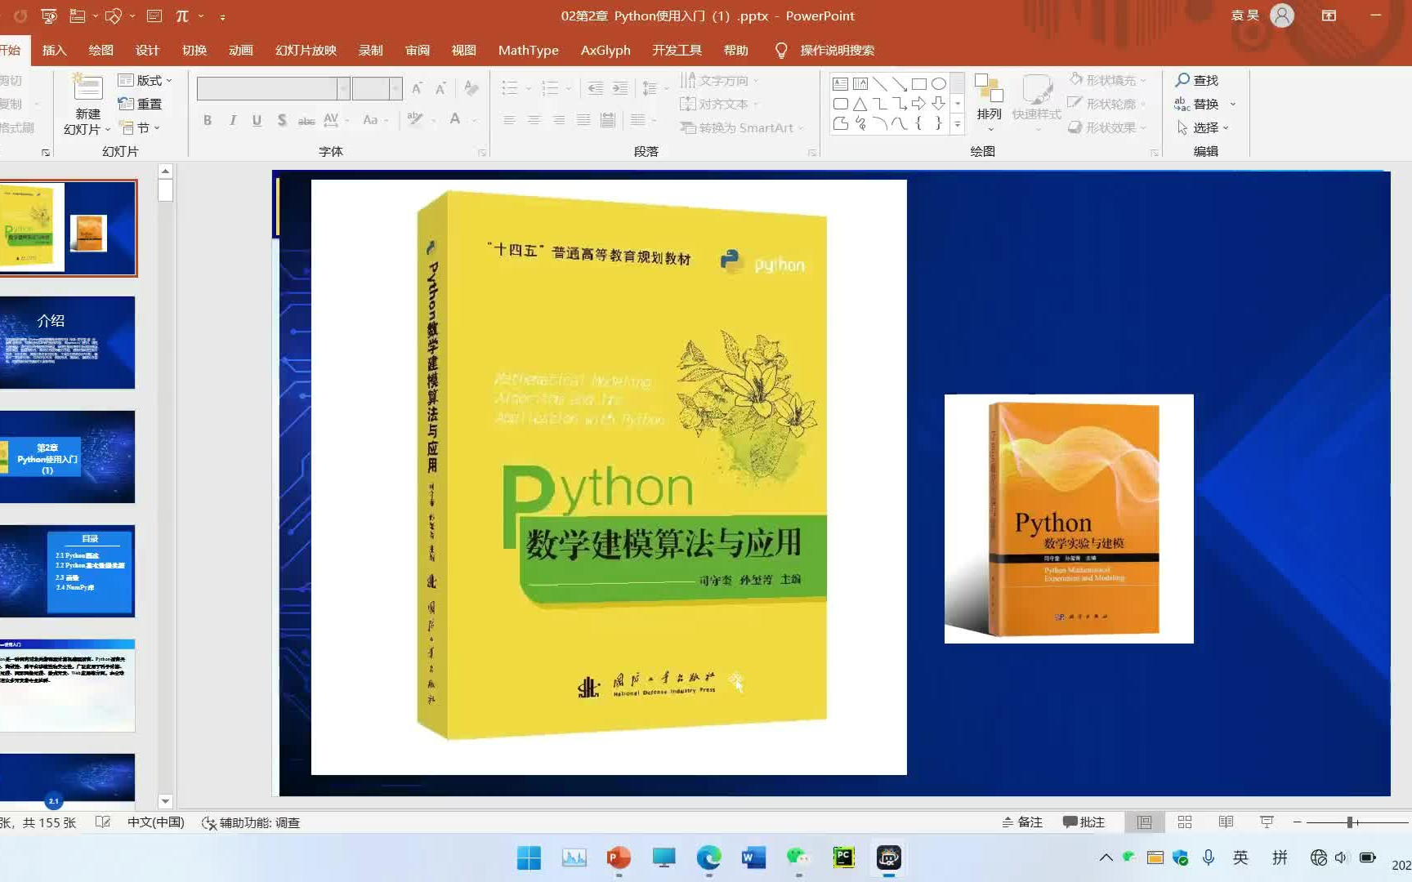Select the oval shape in the shapes gallery

click(x=938, y=84)
